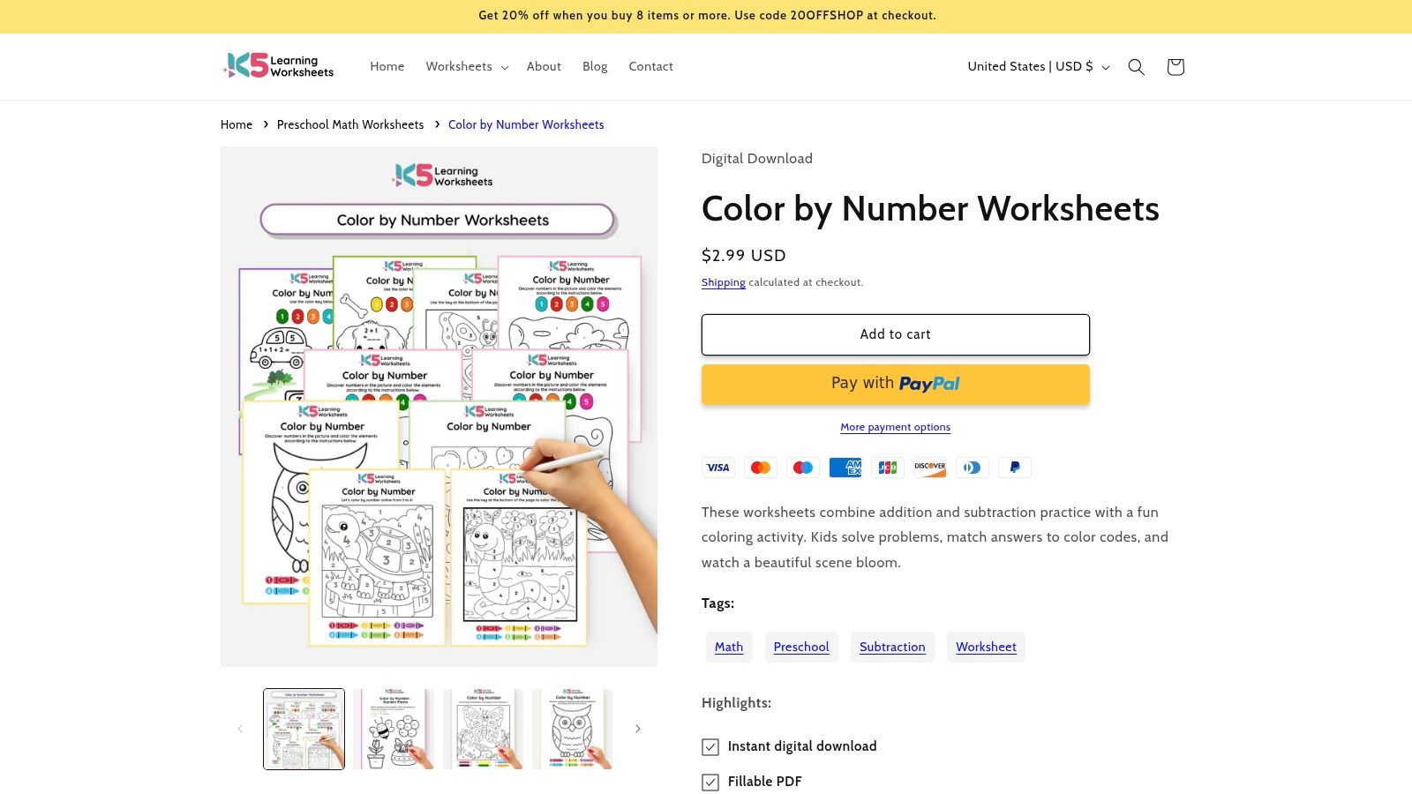Click the Maestro payment icon
The width and height of the screenshot is (1412, 794).
(803, 468)
